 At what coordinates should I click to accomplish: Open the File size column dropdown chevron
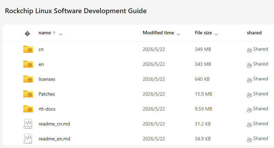[x=216, y=34]
